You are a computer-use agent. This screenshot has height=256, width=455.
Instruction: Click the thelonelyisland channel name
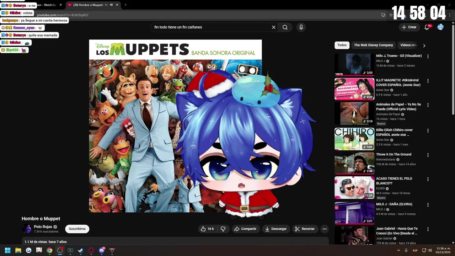386,160
